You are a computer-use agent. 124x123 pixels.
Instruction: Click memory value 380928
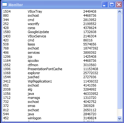pyautogui.click(x=89, y=106)
